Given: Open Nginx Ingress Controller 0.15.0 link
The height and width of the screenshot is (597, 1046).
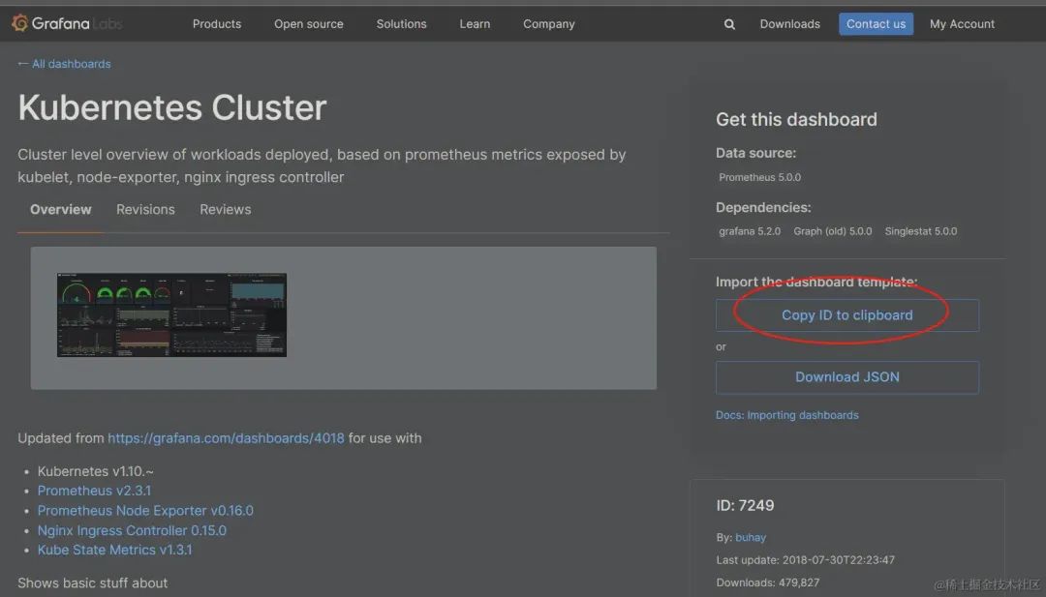Looking at the screenshot, I should coord(132,530).
